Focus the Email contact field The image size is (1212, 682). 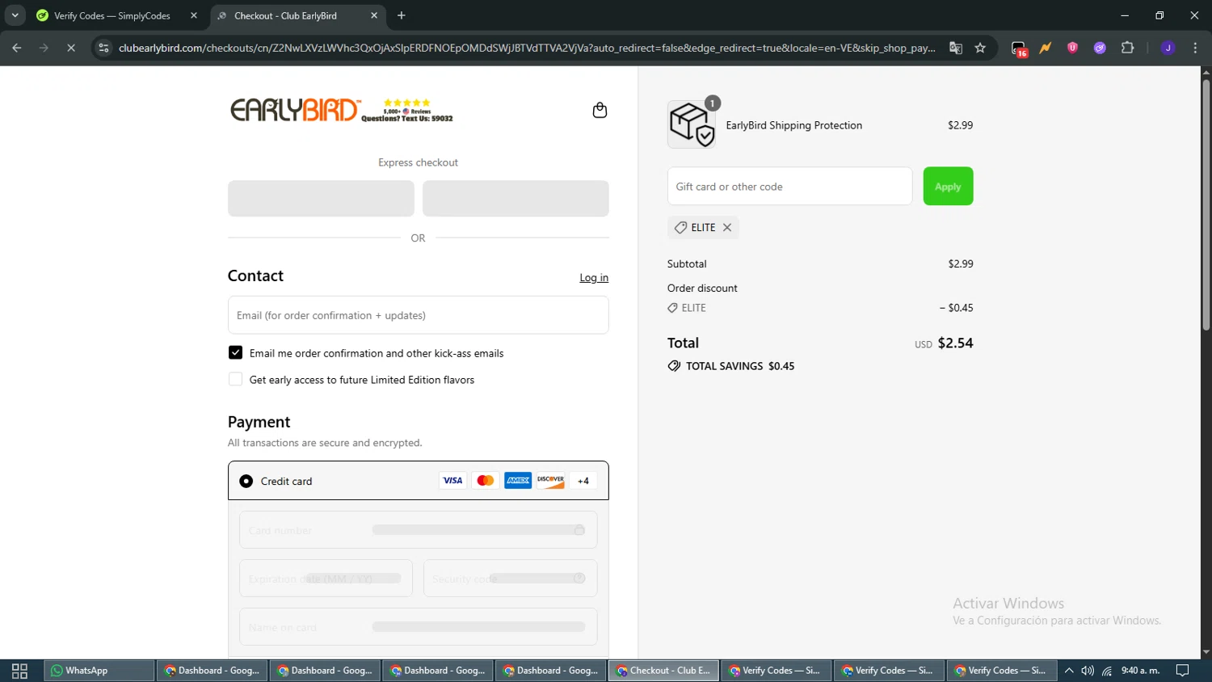pyautogui.click(x=418, y=315)
